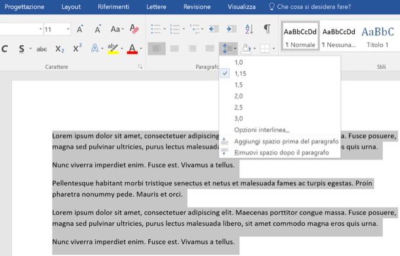This screenshot has width=400, height=256.
Task: Clear all formatting with the eraser icon
Action: click(x=134, y=29)
